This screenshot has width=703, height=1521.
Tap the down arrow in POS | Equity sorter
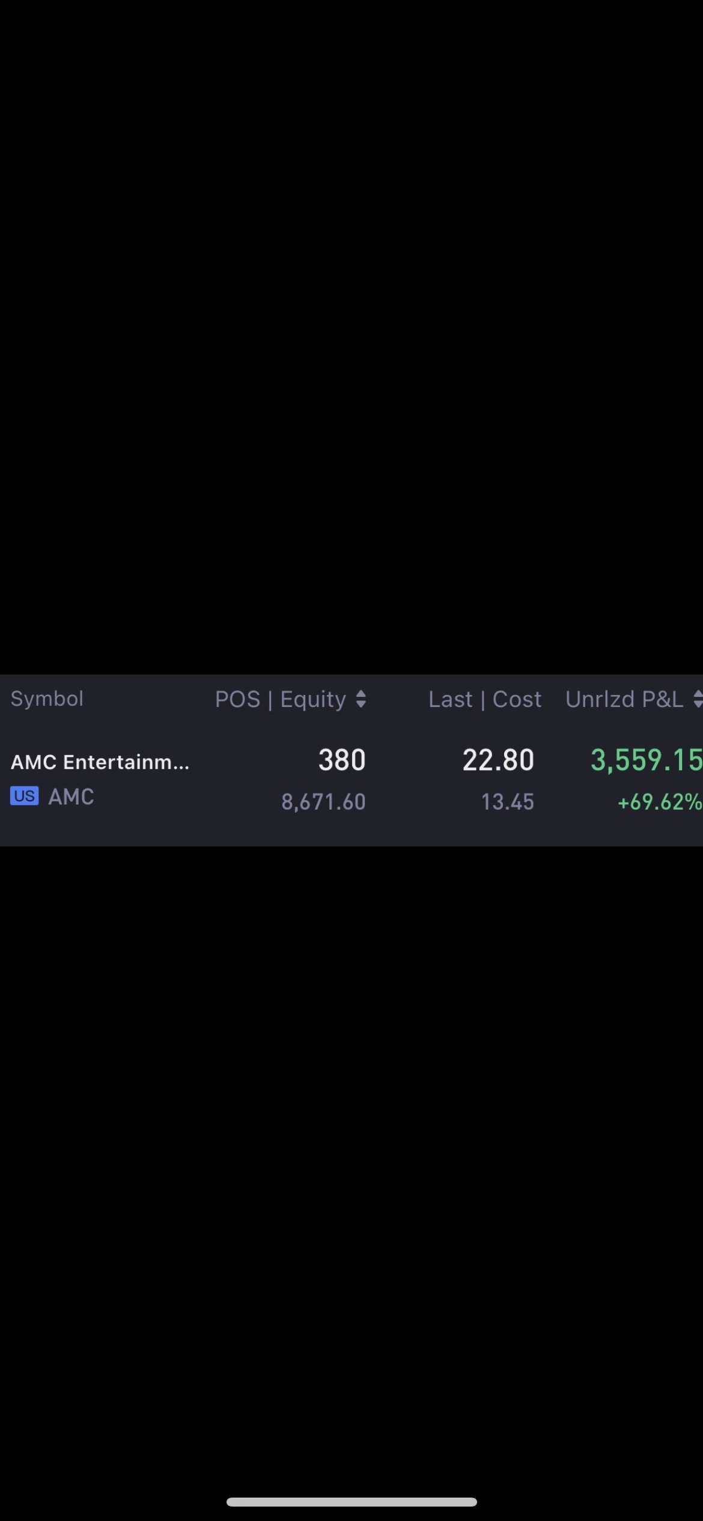tap(361, 705)
